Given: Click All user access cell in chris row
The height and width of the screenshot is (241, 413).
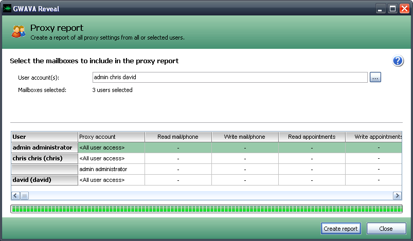Looking at the screenshot, I should tap(112, 158).
